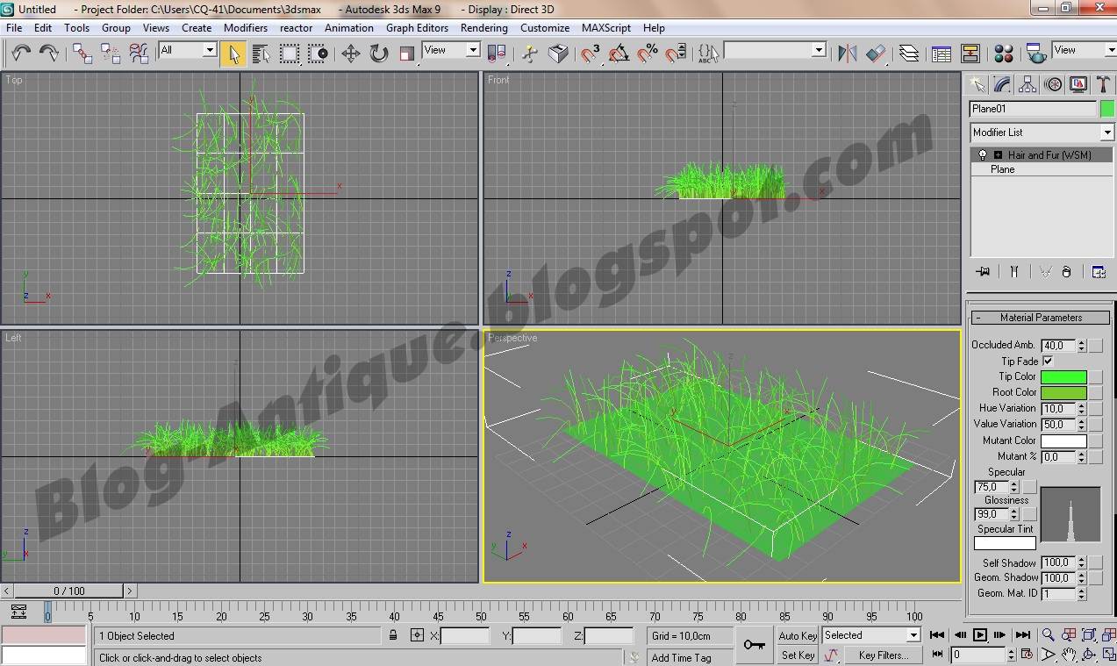1117x666 pixels.
Task: Open the Rendering menu
Action: tap(483, 27)
